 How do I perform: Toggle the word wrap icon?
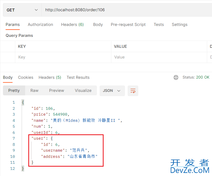click(133, 91)
